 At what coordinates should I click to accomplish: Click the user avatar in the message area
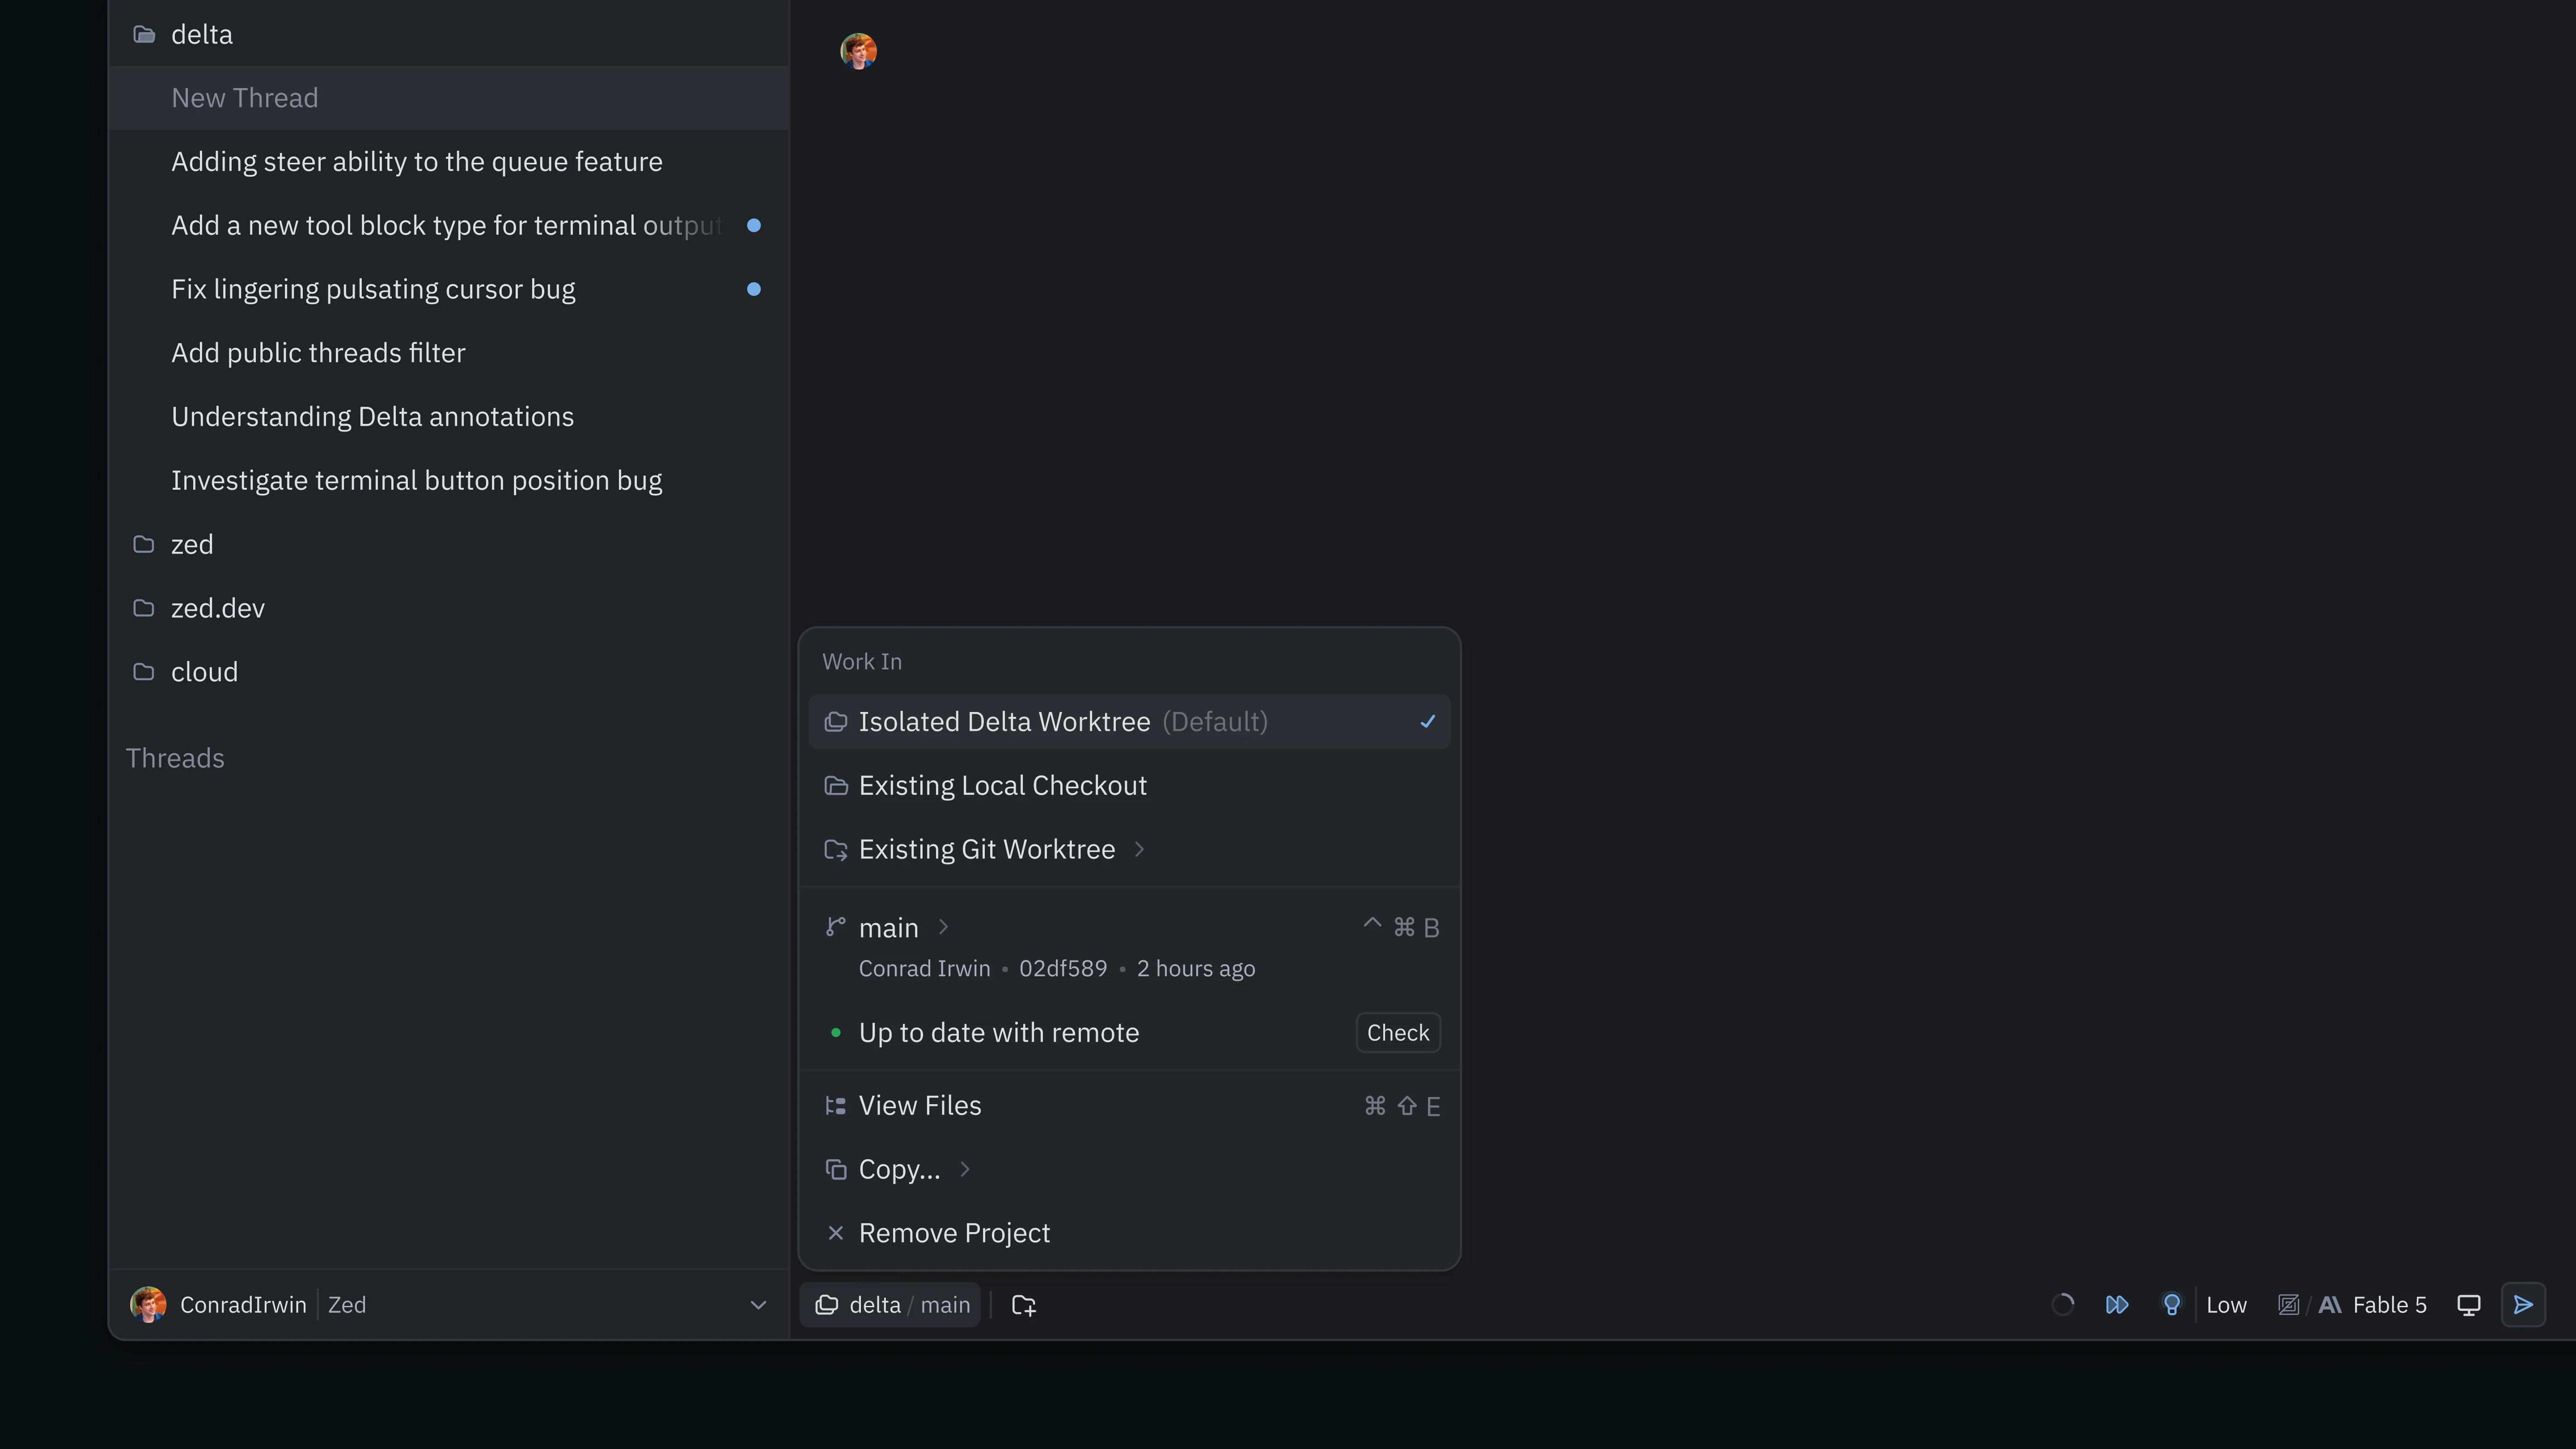858,51
